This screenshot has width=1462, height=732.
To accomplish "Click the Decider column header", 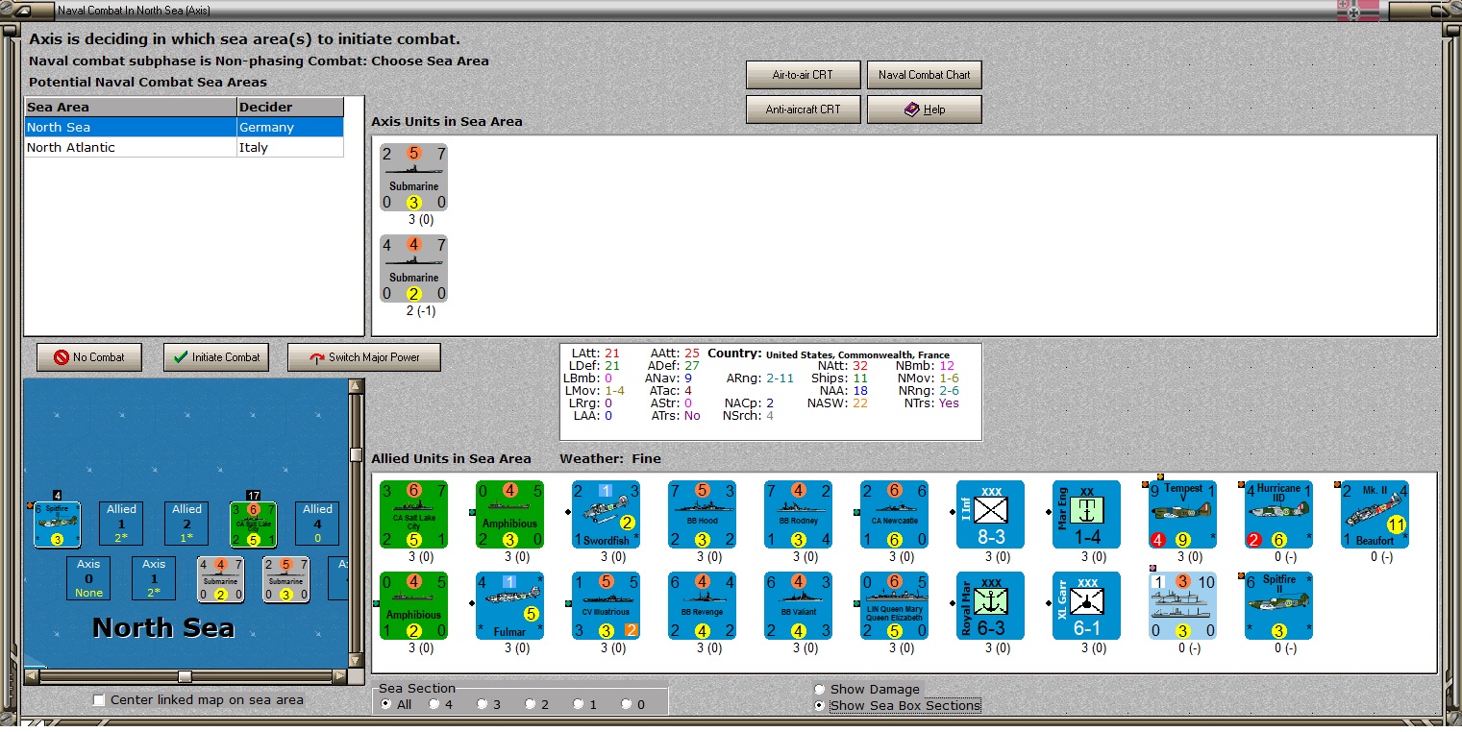I will pyautogui.click(x=290, y=107).
